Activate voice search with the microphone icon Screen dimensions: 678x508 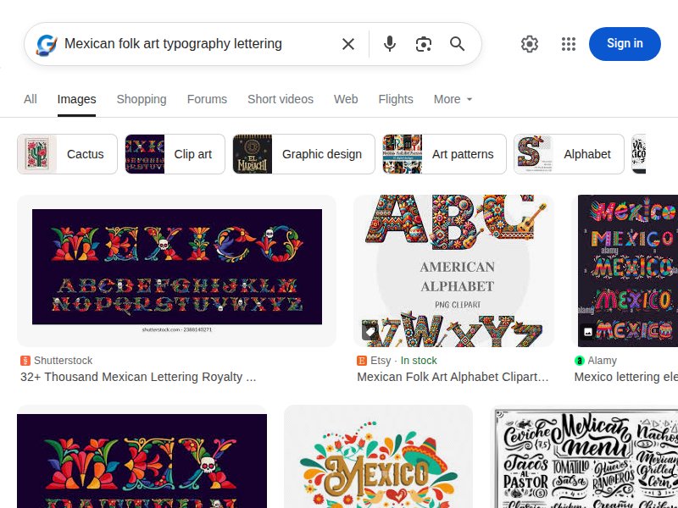click(x=389, y=43)
